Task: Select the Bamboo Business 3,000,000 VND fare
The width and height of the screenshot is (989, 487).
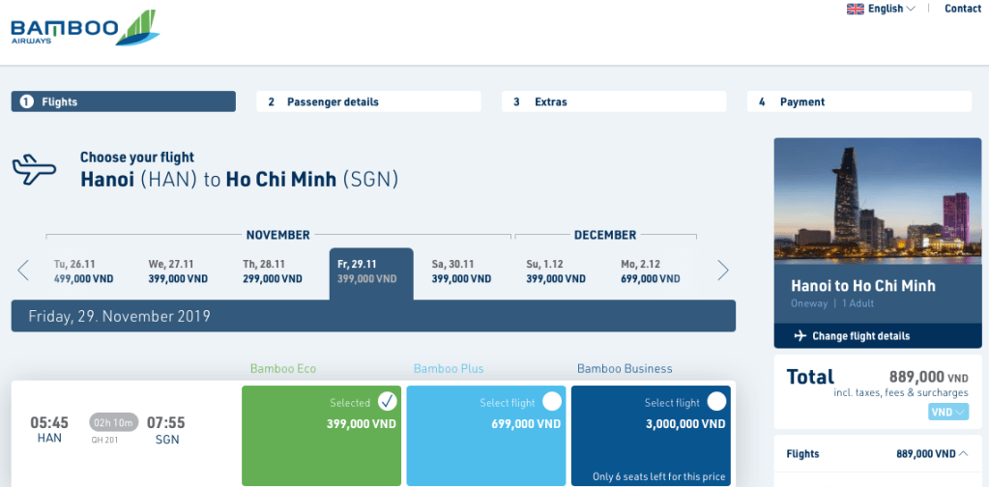Action: pyautogui.click(x=716, y=401)
